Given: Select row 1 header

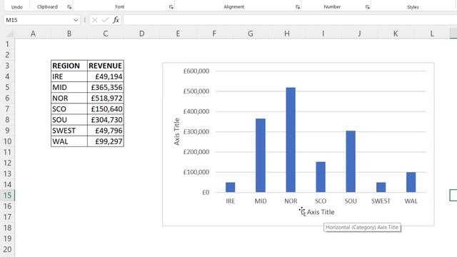Looking at the screenshot, I should [7, 44].
